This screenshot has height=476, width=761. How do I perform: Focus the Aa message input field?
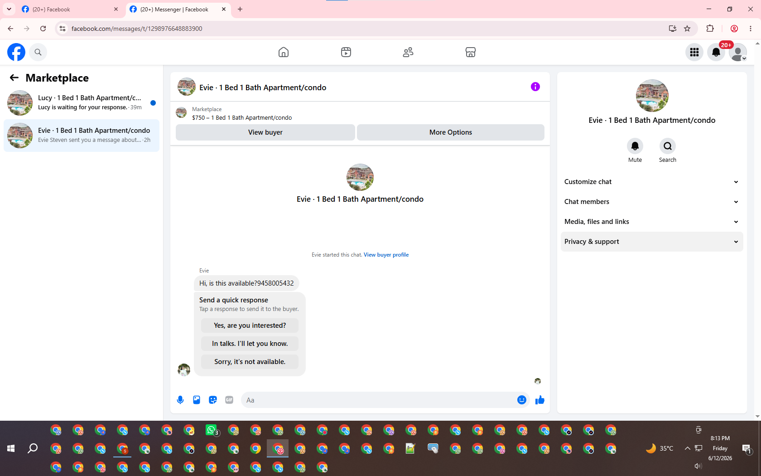click(378, 400)
